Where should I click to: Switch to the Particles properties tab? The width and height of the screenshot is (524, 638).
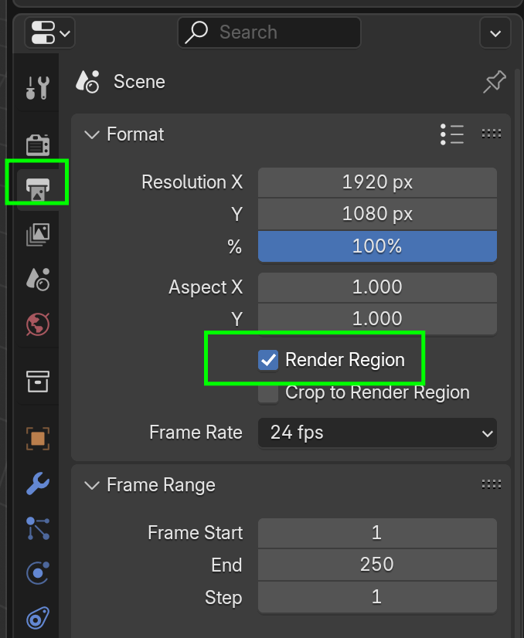37,529
